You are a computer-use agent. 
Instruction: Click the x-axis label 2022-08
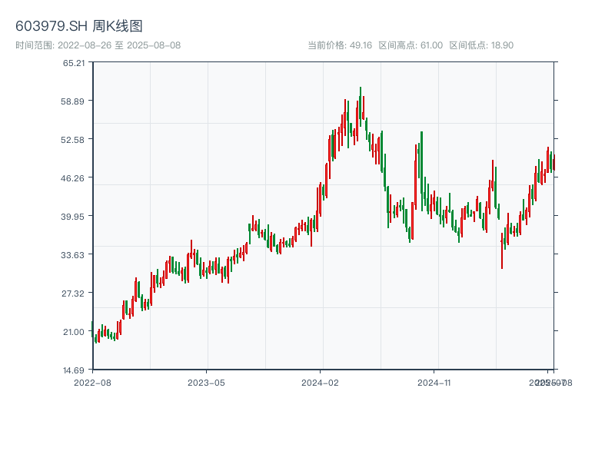coord(92,383)
